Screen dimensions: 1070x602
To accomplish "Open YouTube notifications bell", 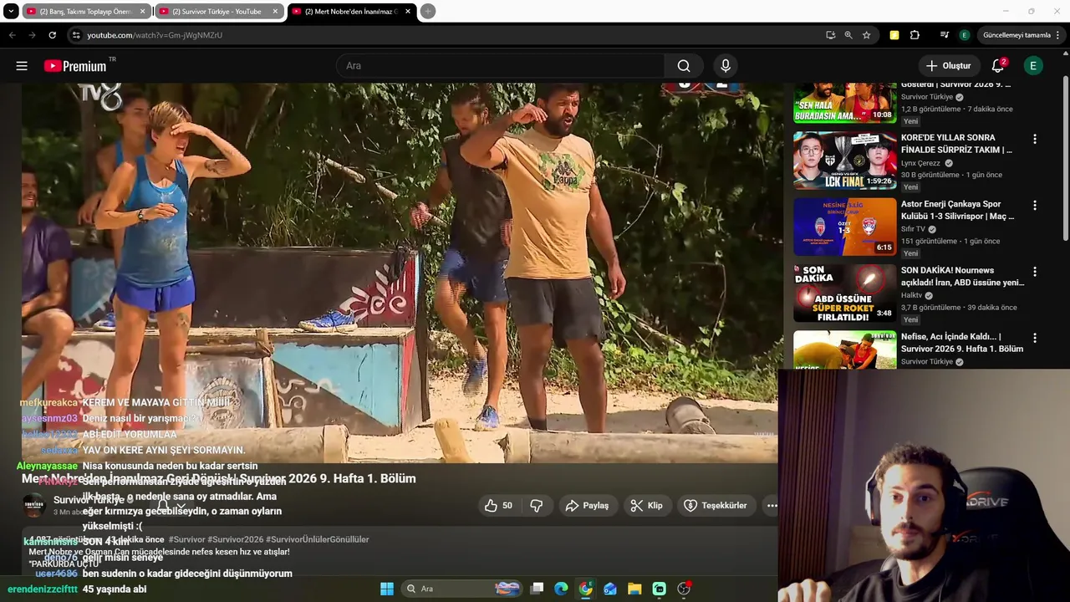I will click(998, 66).
